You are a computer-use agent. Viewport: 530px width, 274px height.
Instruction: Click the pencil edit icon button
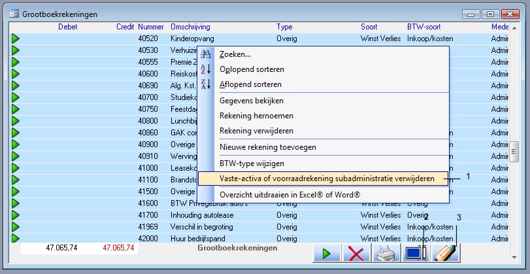pyautogui.click(x=443, y=254)
